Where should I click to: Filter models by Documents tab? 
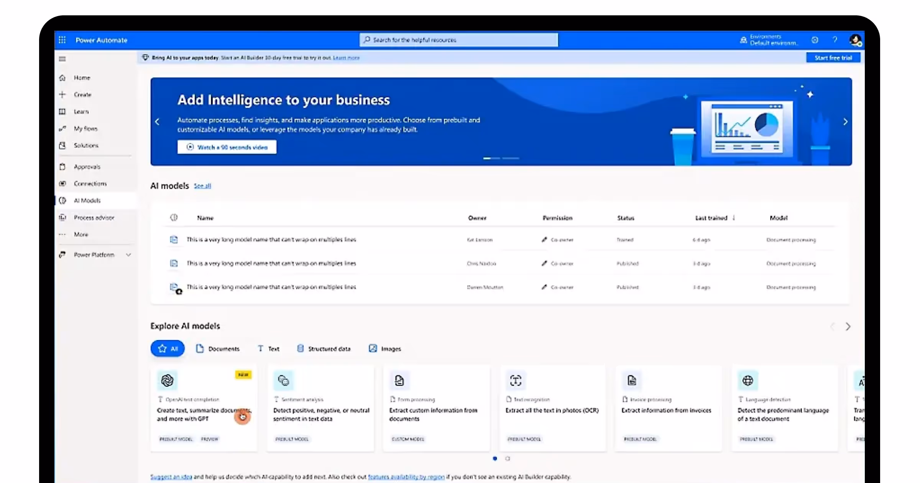coord(218,348)
